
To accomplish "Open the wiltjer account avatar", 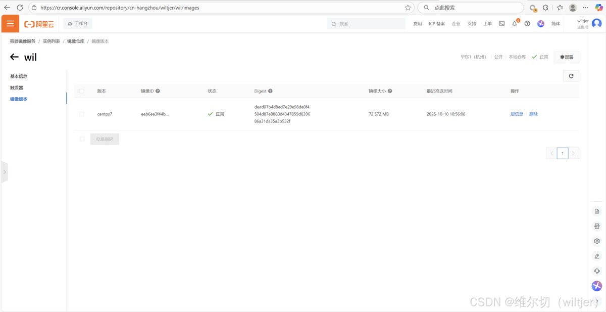I will pyautogui.click(x=596, y=24).
